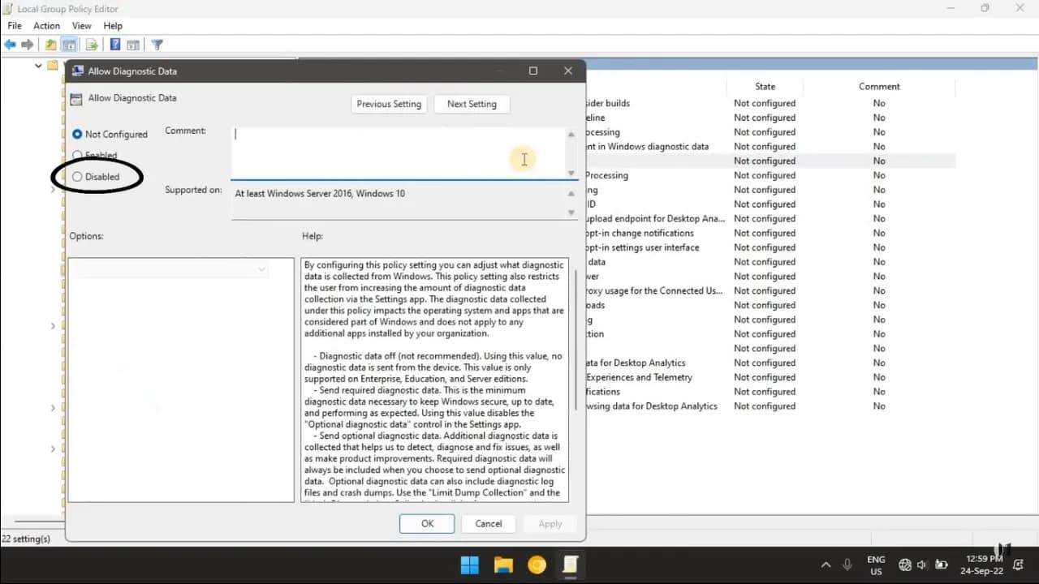Select the Enabled radio button
This screenshot has height=584, width=1039.
77,156
